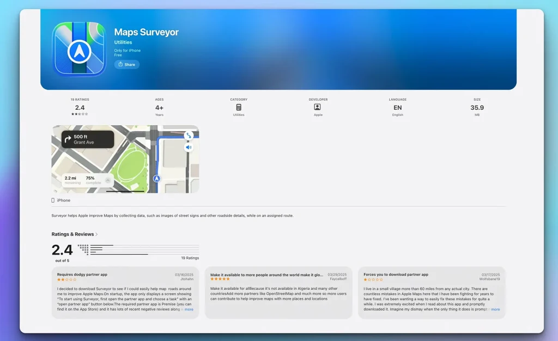Viewport: 558px width, 341px height.
Task: Click the Maps Surveyor app icon
Action: click(79, 49)
